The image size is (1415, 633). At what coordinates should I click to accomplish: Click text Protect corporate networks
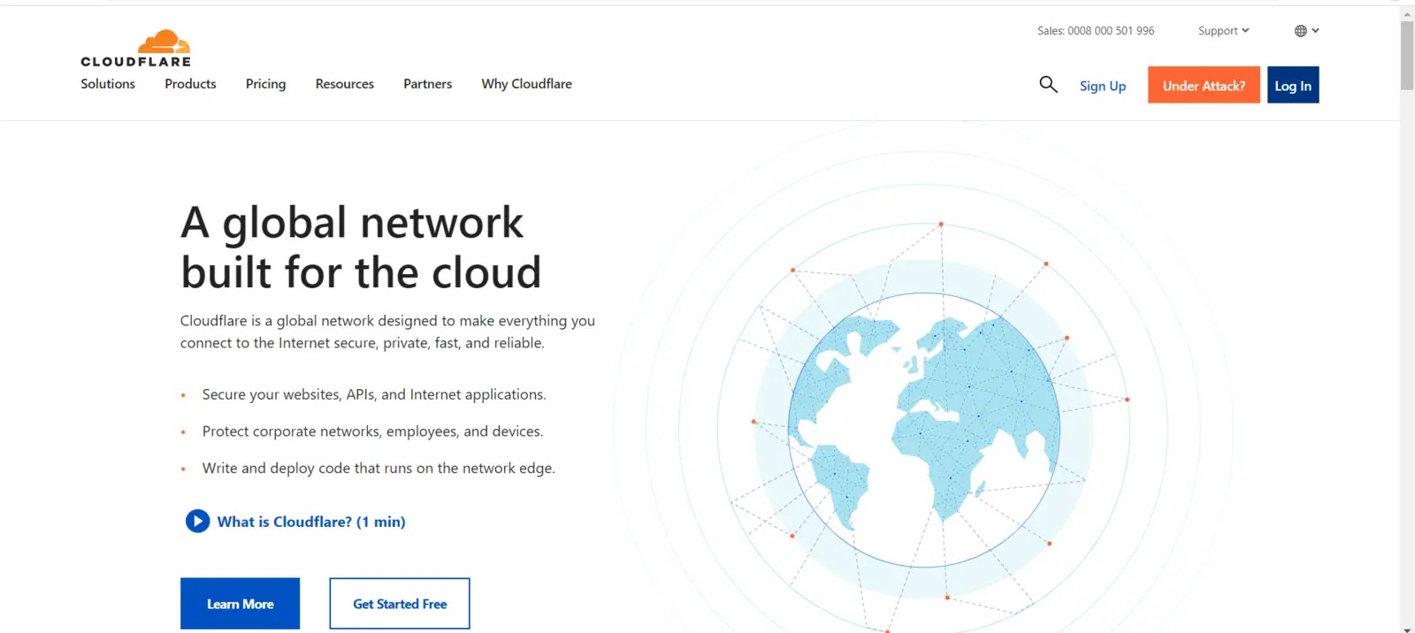pos(372,431)
